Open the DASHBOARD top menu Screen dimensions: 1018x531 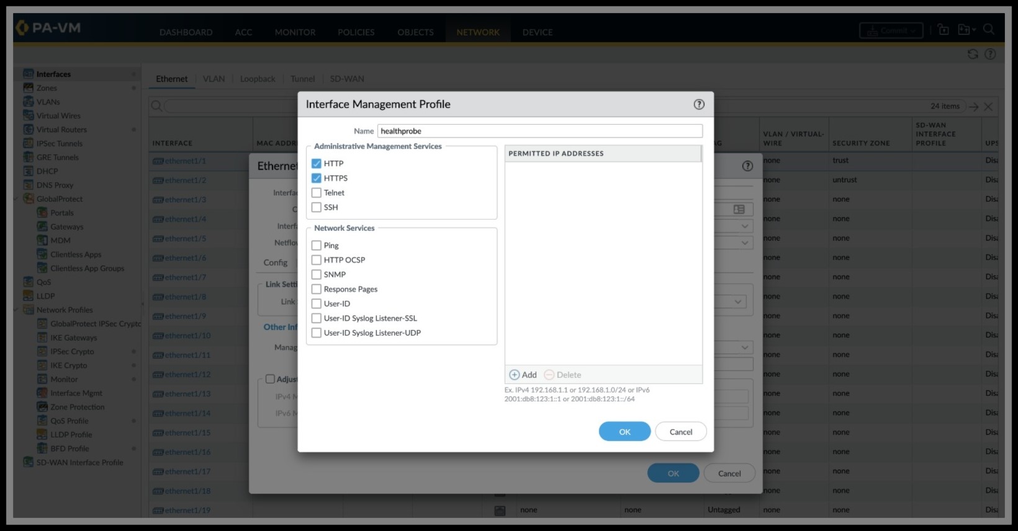tap(186, 32)
